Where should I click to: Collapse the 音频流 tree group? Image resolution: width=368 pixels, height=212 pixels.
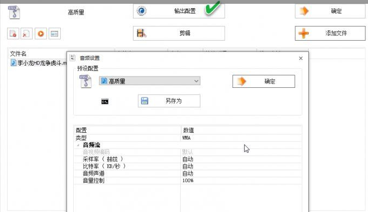click(78, 145)
